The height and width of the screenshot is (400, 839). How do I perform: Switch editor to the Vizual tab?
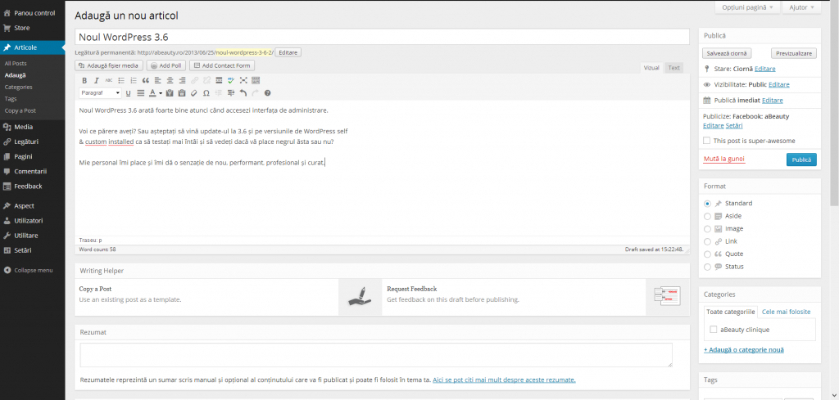(x=651, y=68)
